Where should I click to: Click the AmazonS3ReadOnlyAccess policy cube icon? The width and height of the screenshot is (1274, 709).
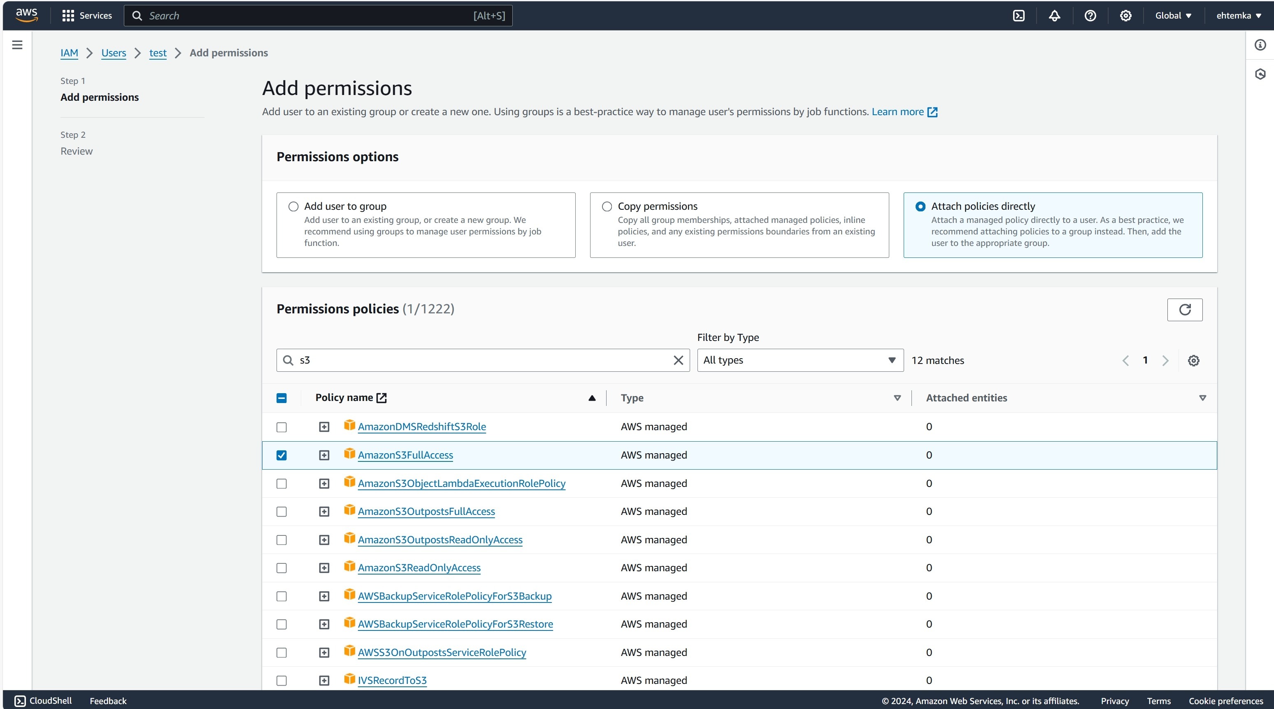point(350,566)
